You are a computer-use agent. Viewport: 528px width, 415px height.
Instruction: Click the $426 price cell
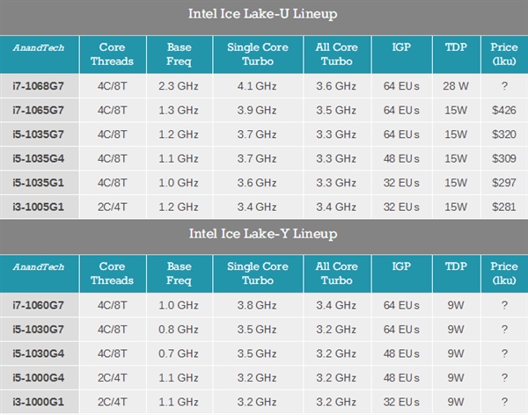click(503, 112)
